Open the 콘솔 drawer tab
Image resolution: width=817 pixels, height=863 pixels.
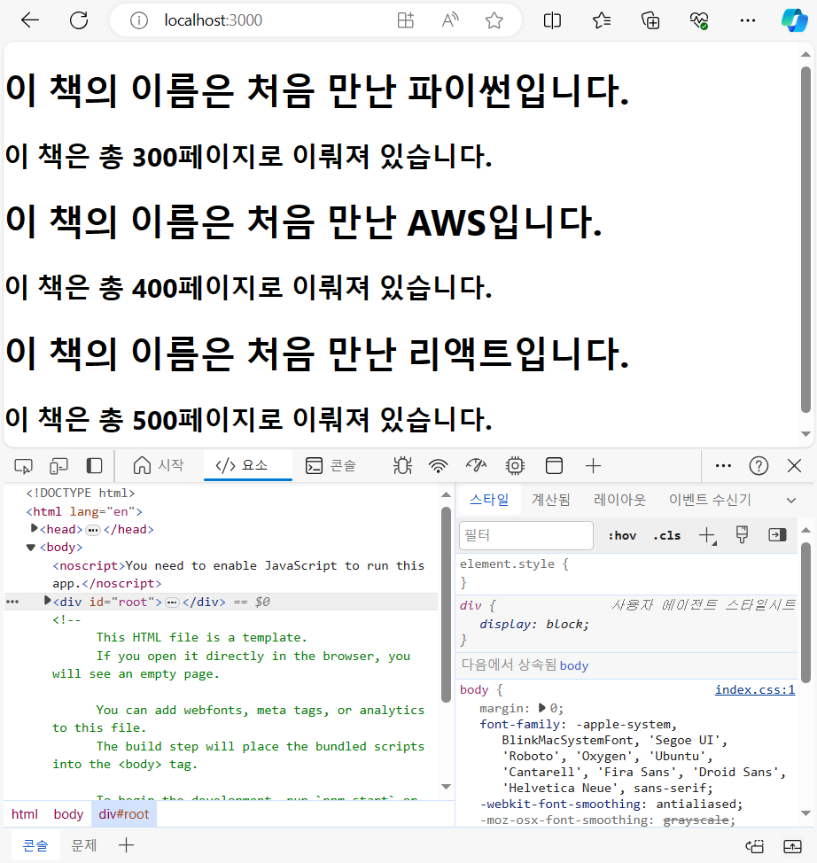tap(35, 845)
